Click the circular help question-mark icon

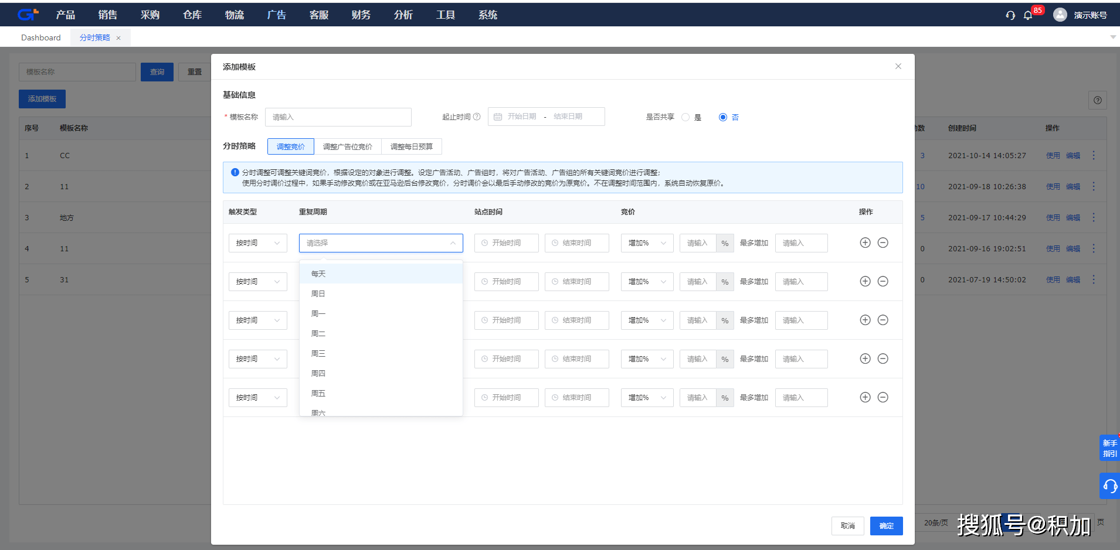pyautogui.click(x=1097, y=100)
